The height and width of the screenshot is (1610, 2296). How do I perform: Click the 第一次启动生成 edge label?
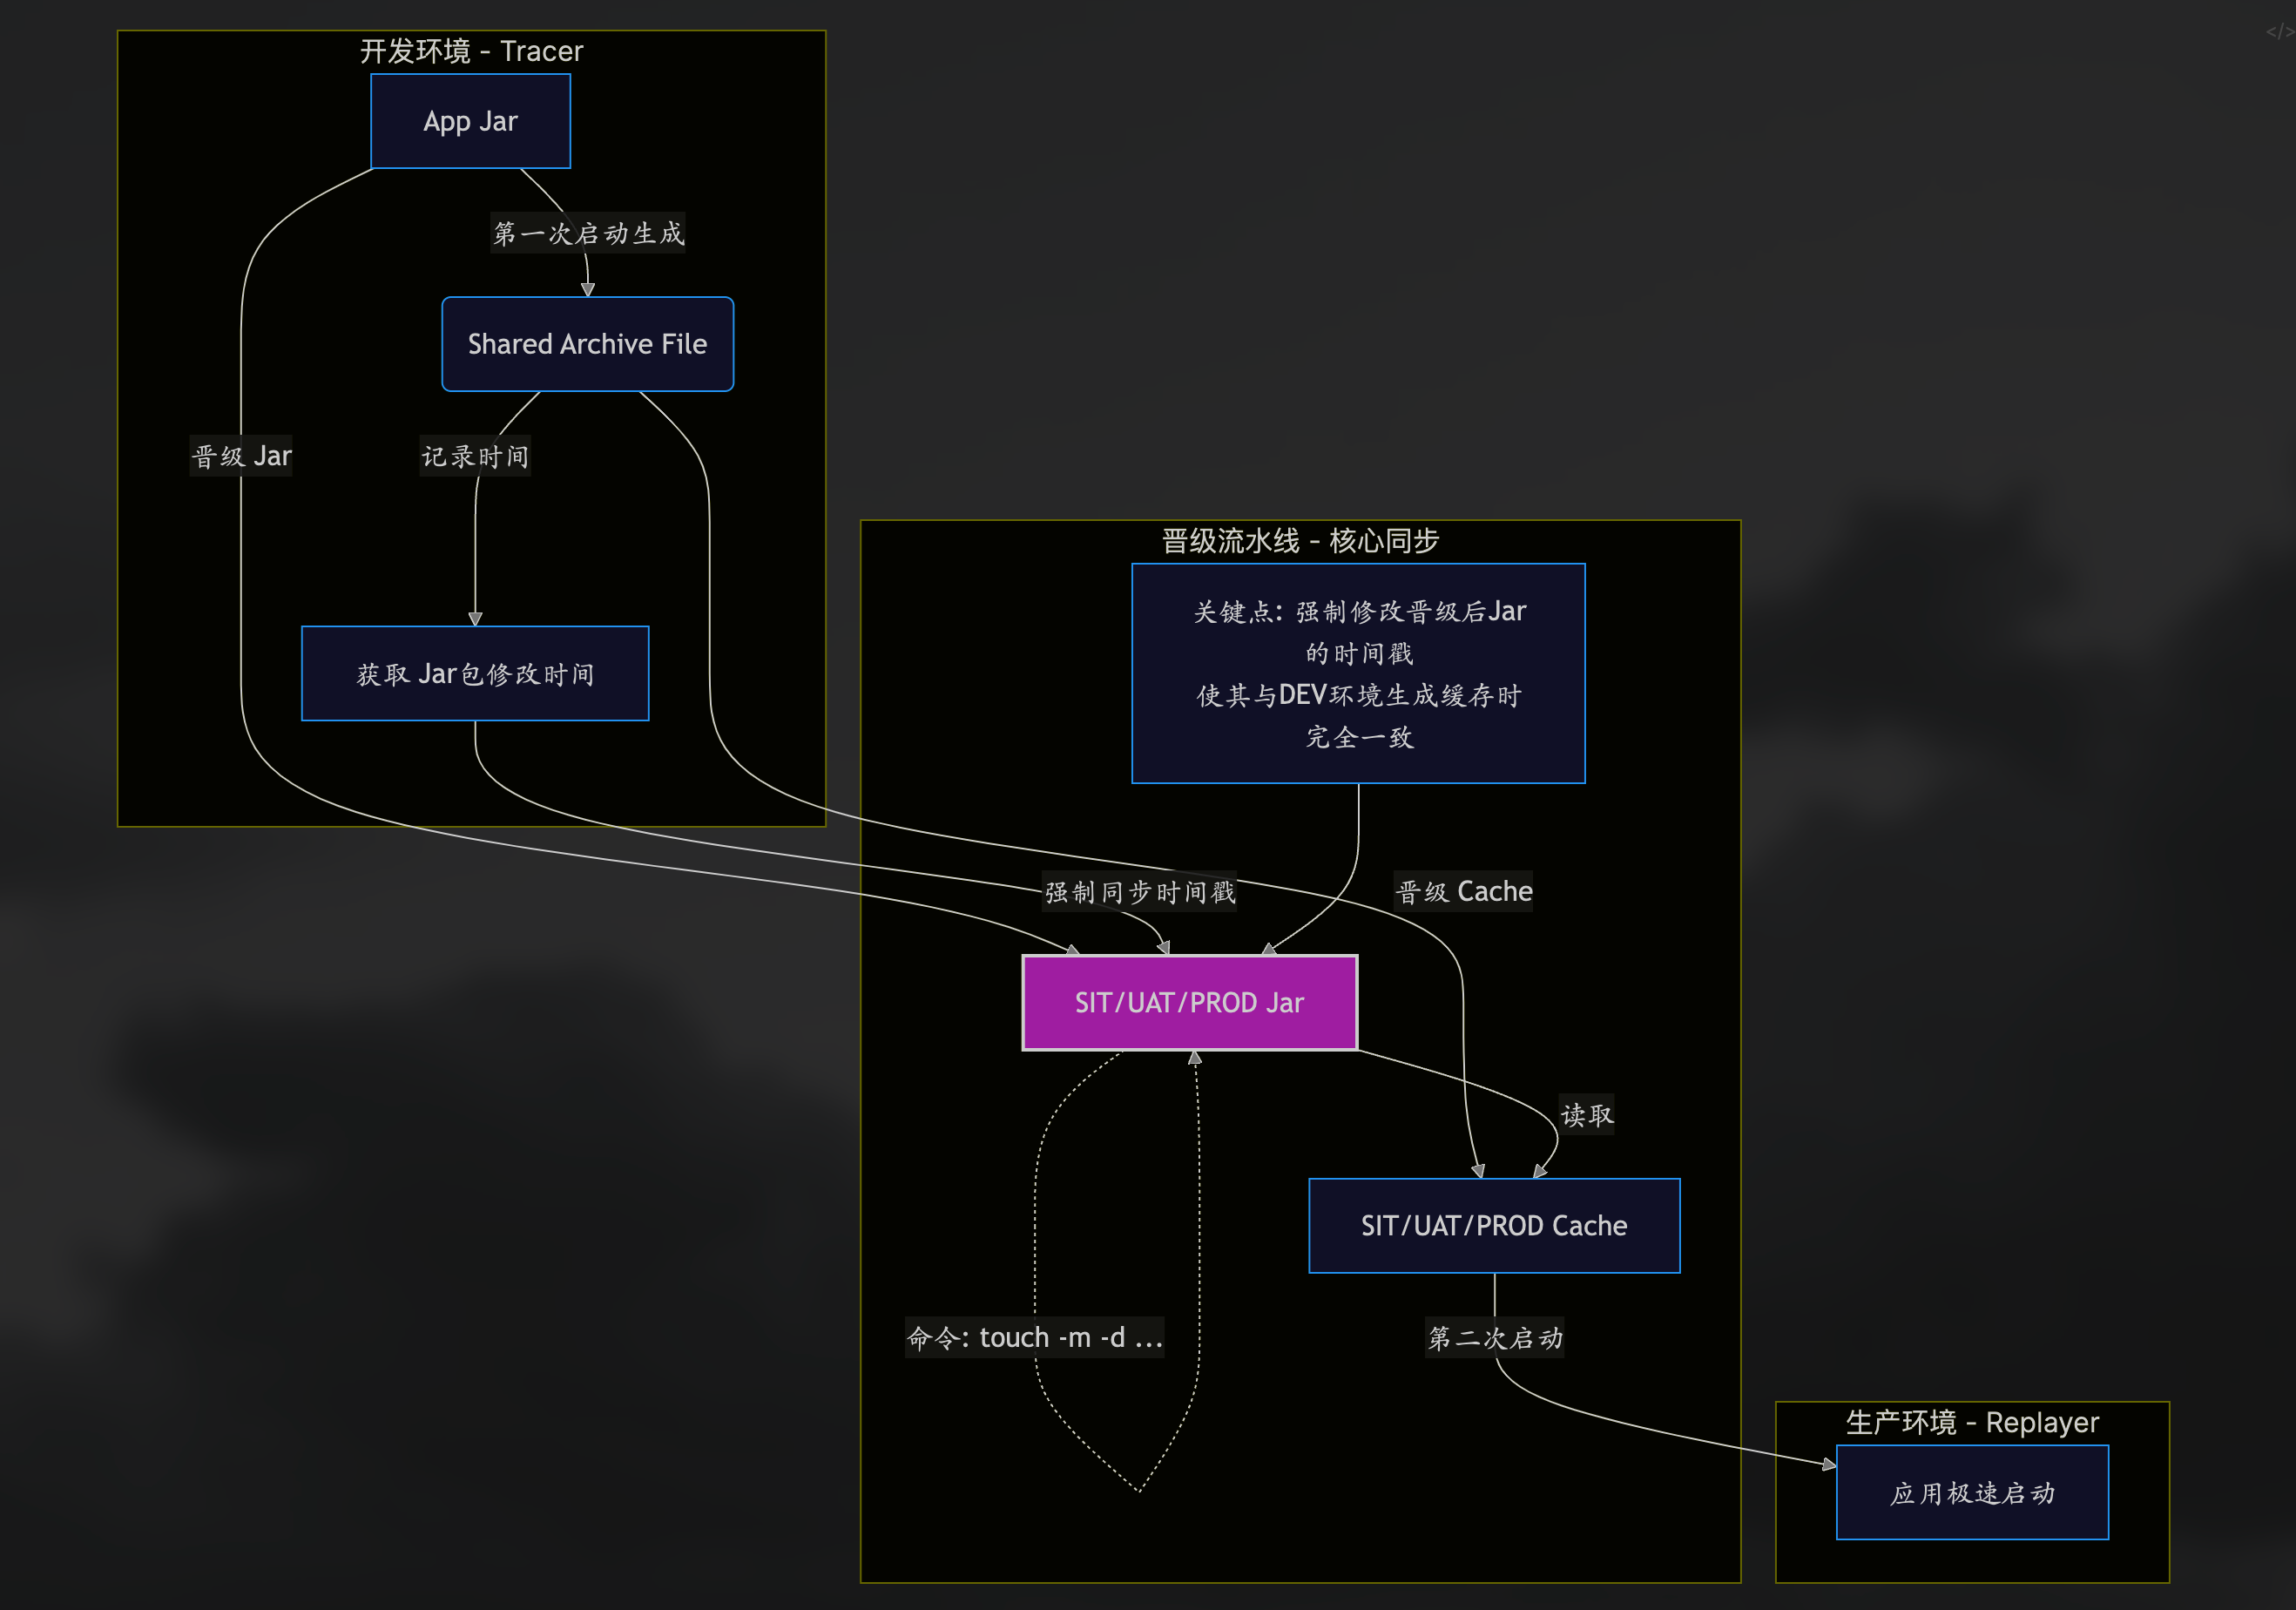tap(588, 233)
